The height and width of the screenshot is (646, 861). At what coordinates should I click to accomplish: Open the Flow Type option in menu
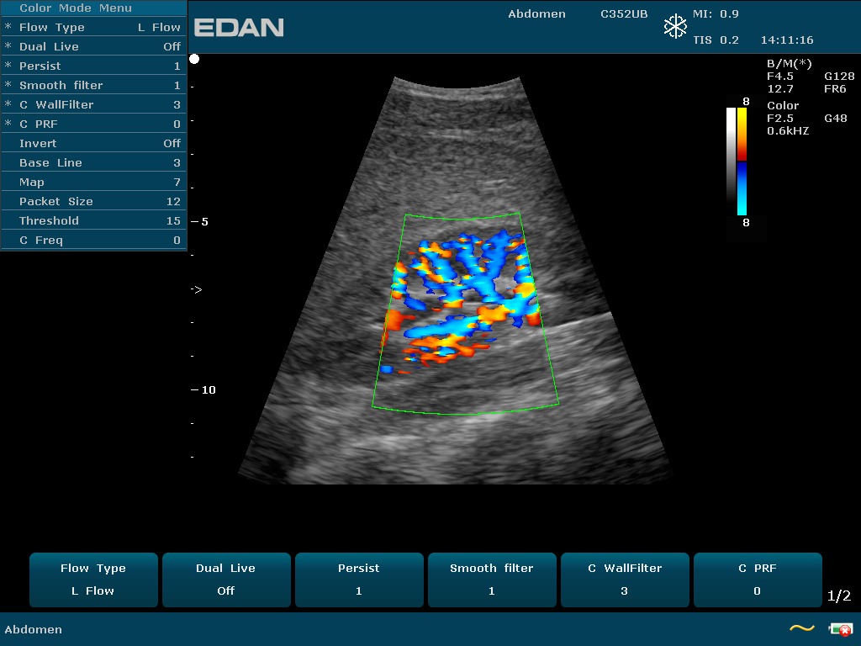(93, 27)
